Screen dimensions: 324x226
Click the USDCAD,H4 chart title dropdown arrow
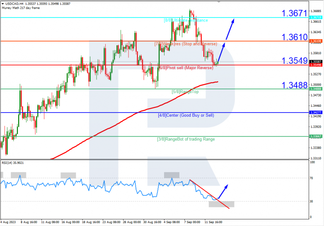2,4
